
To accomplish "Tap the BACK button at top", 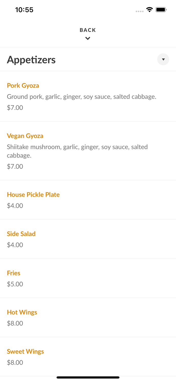I will (88, 30).
